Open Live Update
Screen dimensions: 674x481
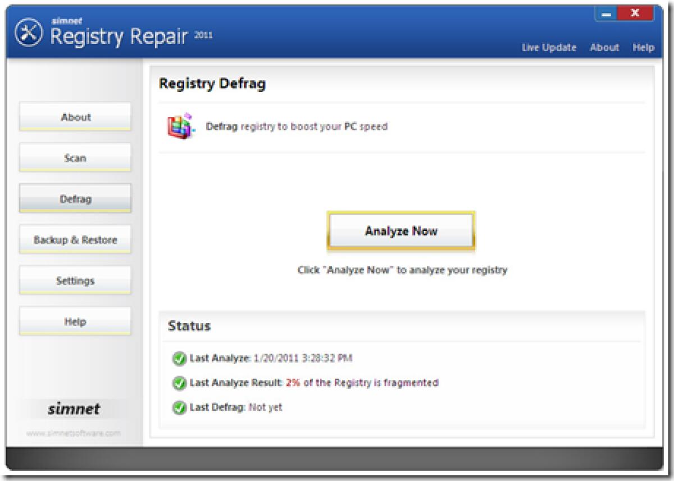tap(549, 48)
